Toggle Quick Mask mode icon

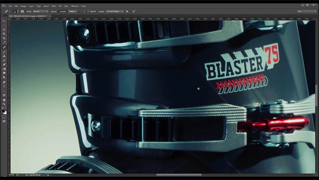coord(4,117)
